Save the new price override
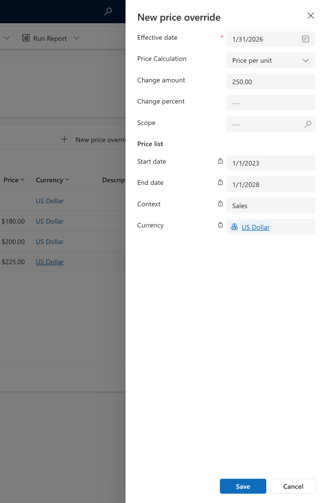The height and width of the screenshot is (503, 324). (242, 486)
